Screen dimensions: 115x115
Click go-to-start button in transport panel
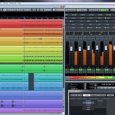(98, 88)
